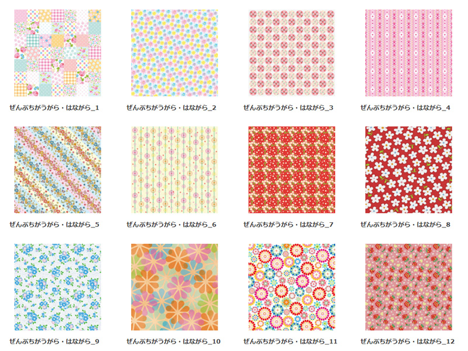Click the ぜんぶちがうがら・はながら_11 text link

click(290, 342)
